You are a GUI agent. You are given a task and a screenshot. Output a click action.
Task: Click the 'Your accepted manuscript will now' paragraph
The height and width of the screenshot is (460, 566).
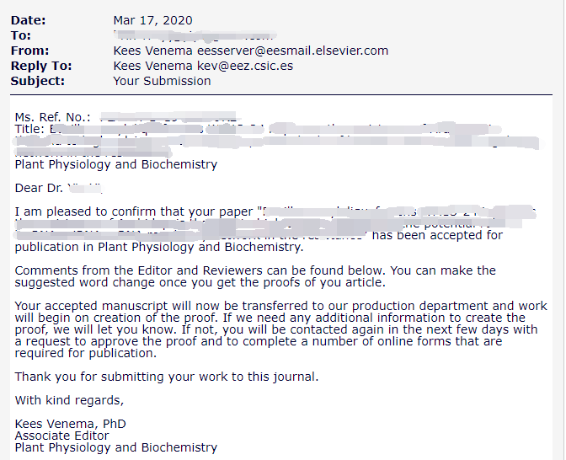click(x=280, y=329)
